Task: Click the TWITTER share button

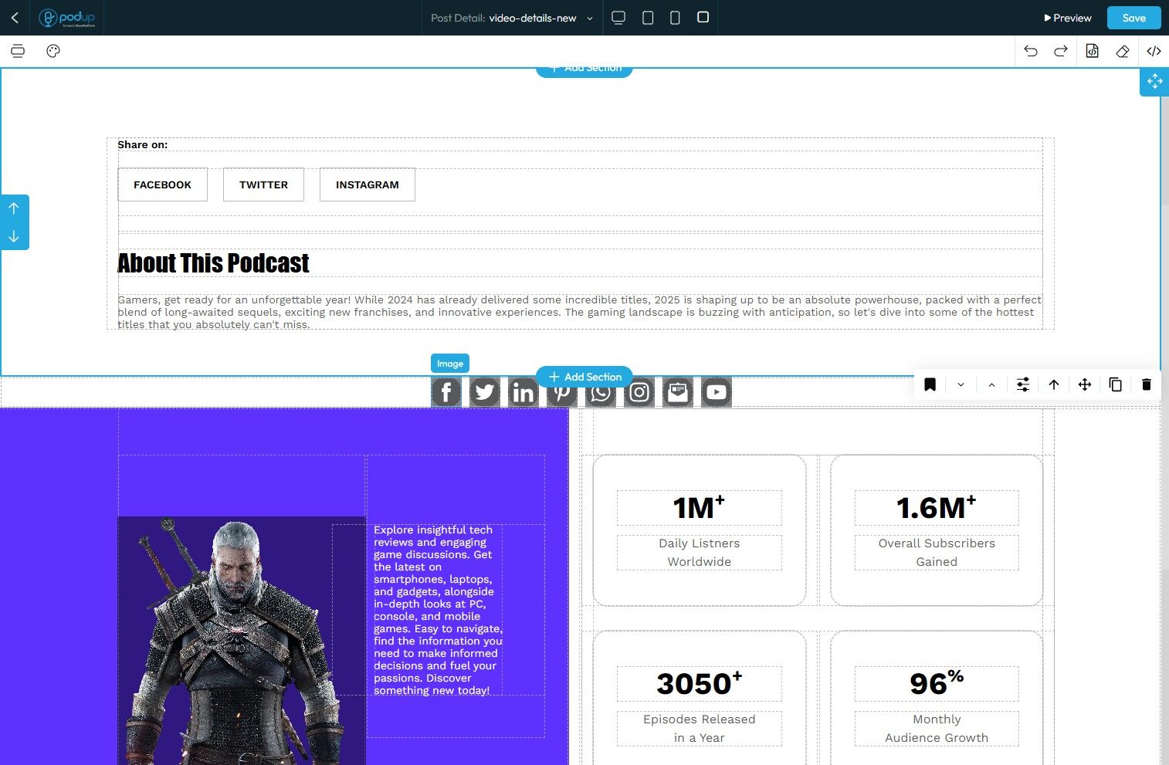Action: point(263,184)
